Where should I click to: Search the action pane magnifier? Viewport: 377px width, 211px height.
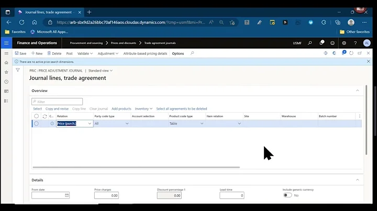192,53
